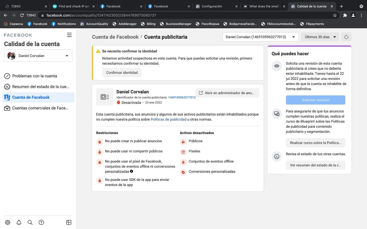
Task: Open the AccountQuality bookmark
Action: pos(94,24)
